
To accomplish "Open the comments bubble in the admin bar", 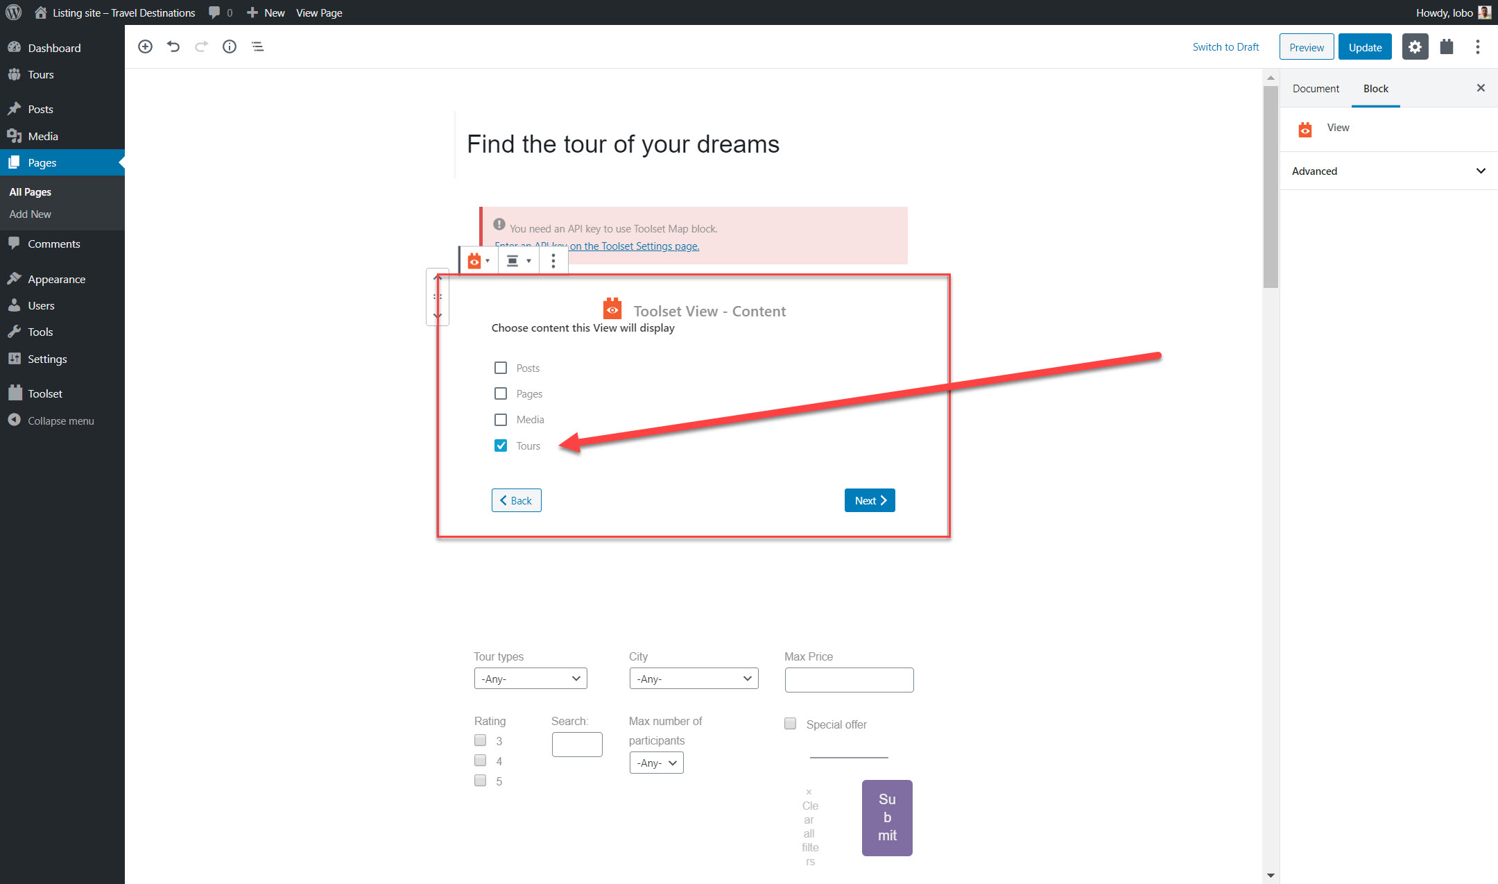I will point(221,12).
